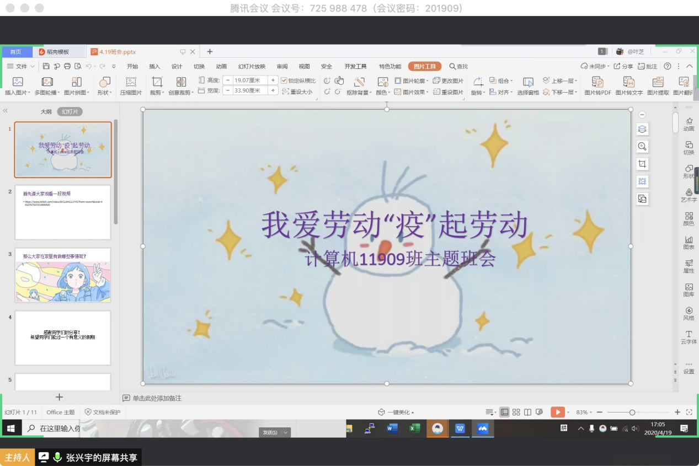This screenshot has height=466, width=699.
Task: Open the Design (设计) ribbon tab
Action: click(177, 66)
